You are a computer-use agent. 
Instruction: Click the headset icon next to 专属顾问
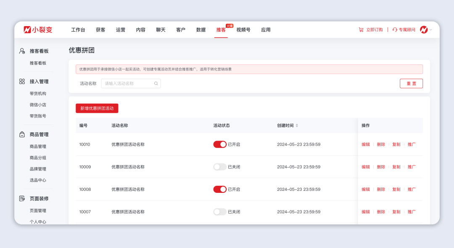click(394, 29)
